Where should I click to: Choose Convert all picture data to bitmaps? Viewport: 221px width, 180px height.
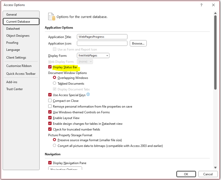[54, 146]
